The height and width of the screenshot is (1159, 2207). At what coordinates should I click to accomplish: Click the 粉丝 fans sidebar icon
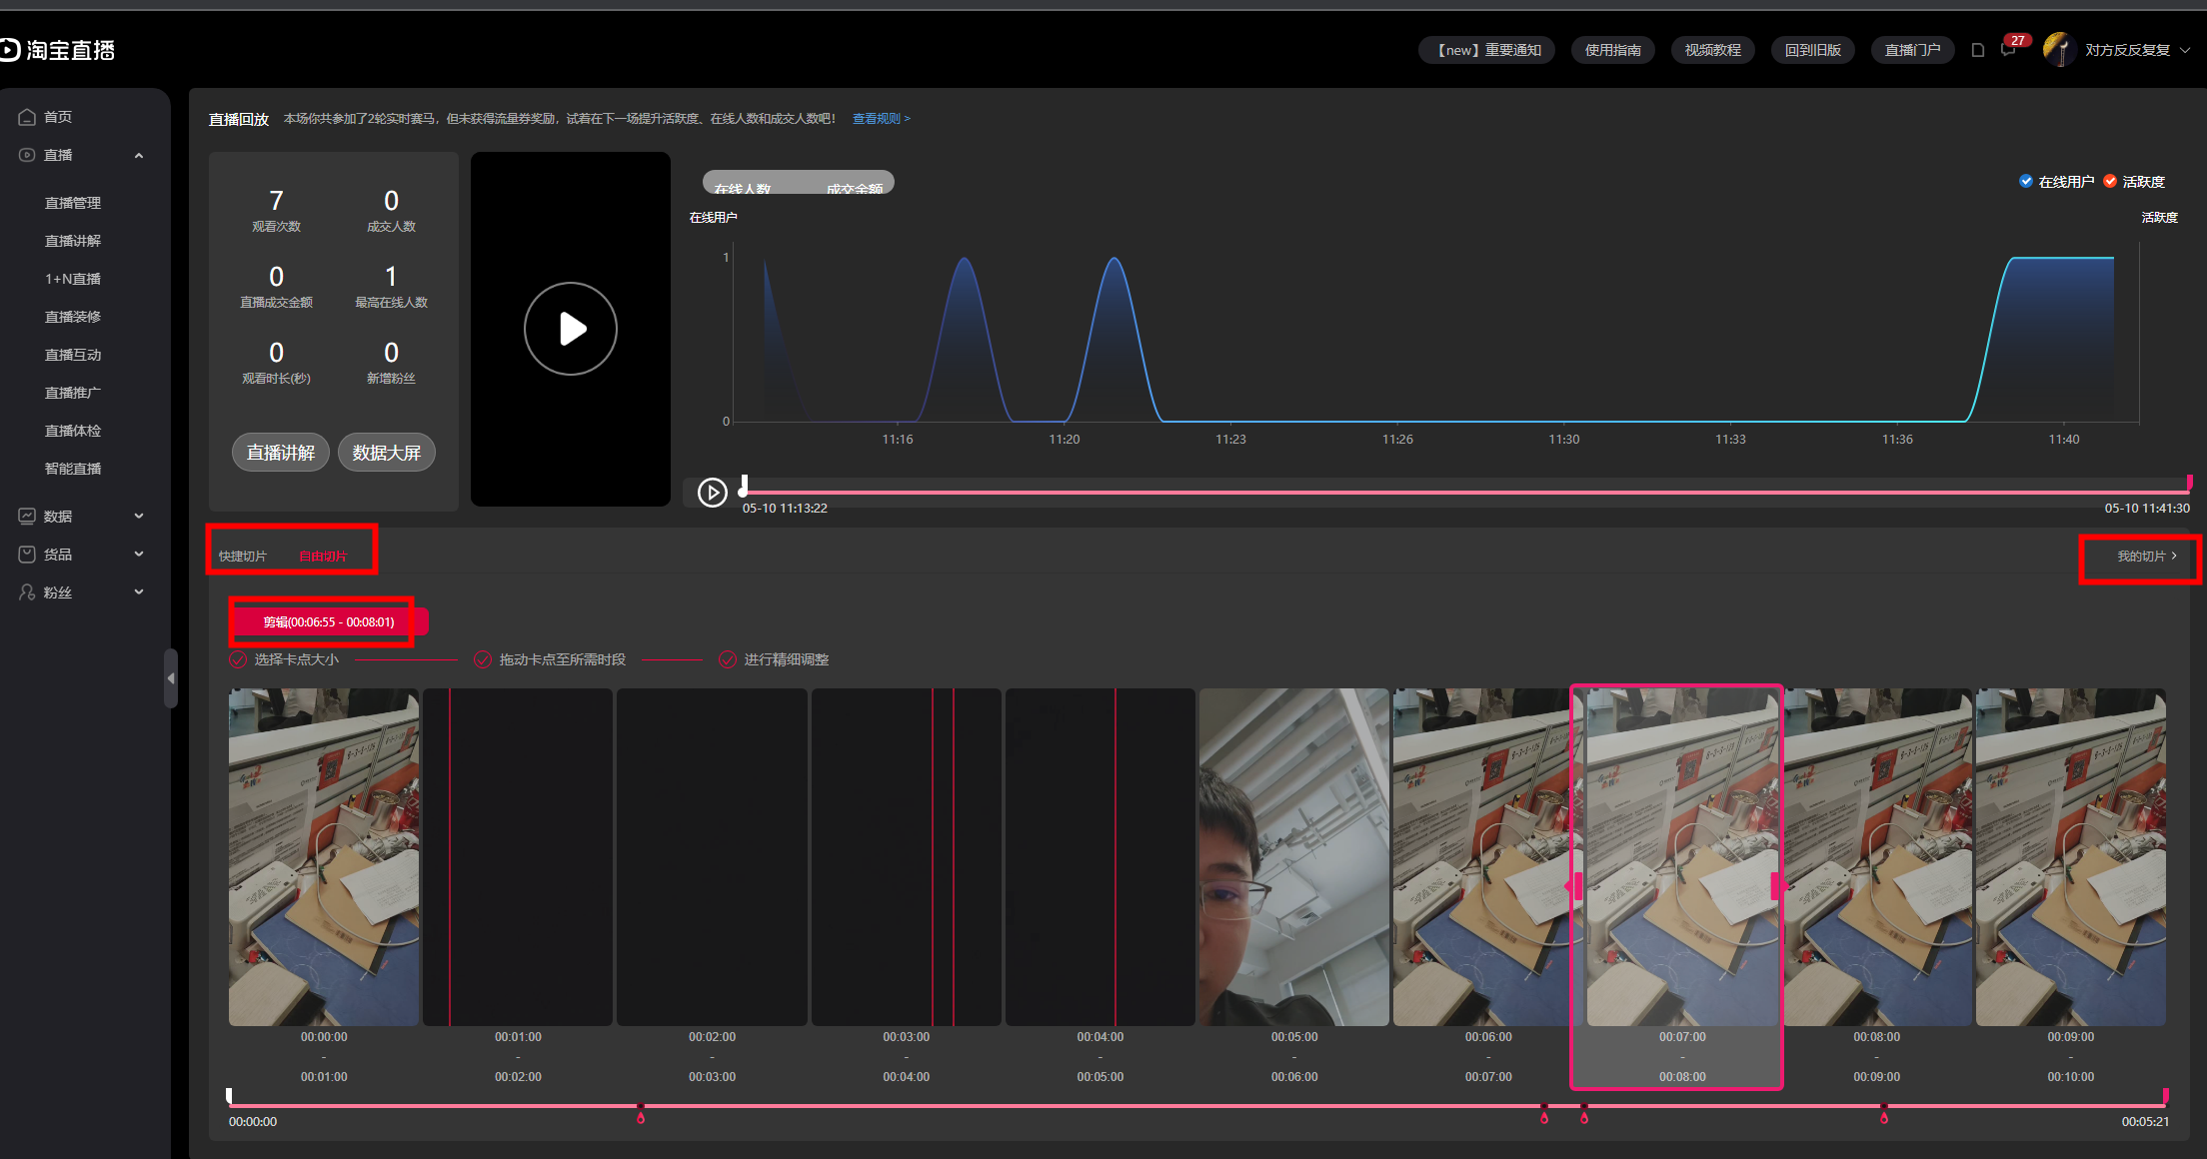click(x=27, y=592)
